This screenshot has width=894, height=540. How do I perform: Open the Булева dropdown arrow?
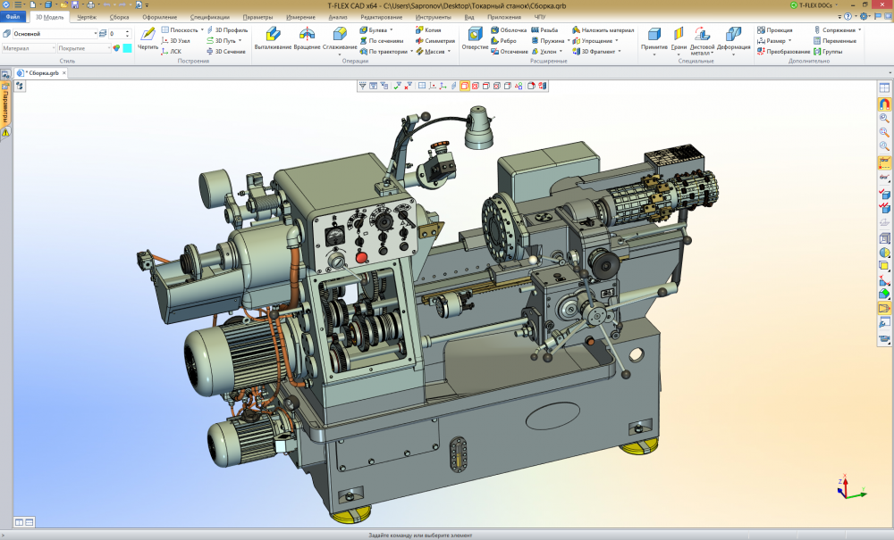(x=392, y=29)
